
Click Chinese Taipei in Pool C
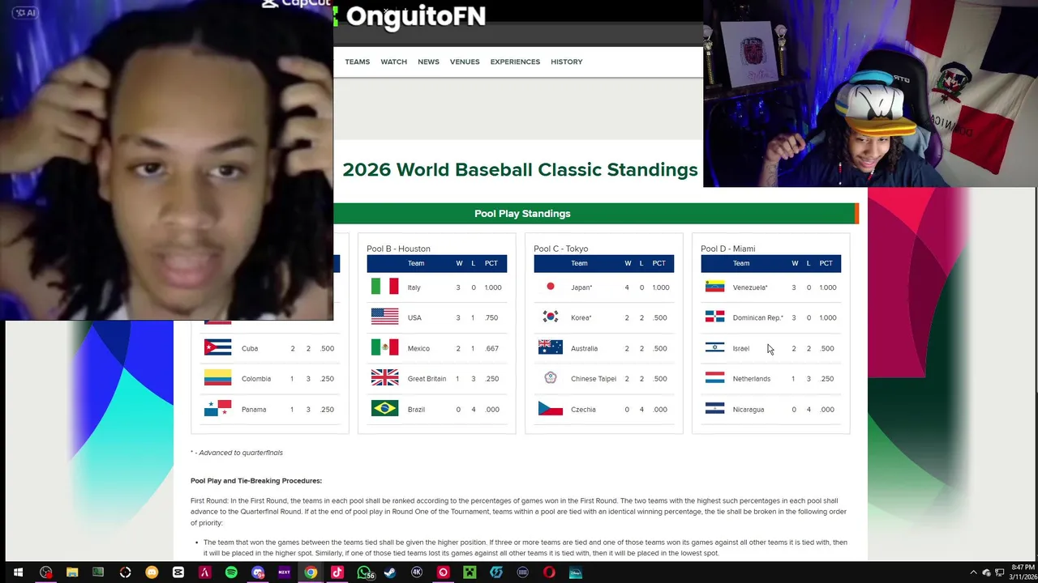point(593,379)
